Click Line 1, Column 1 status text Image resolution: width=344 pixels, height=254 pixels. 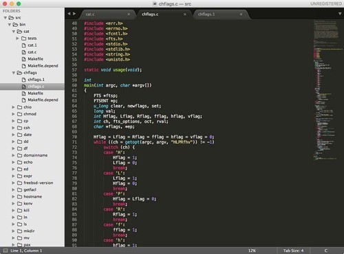click(x=26, y=251)
